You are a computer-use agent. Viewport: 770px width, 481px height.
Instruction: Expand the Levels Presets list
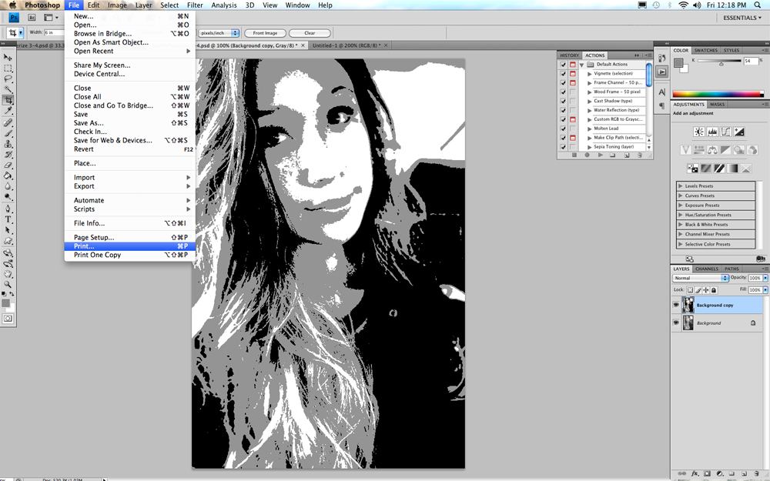[680, 186]
